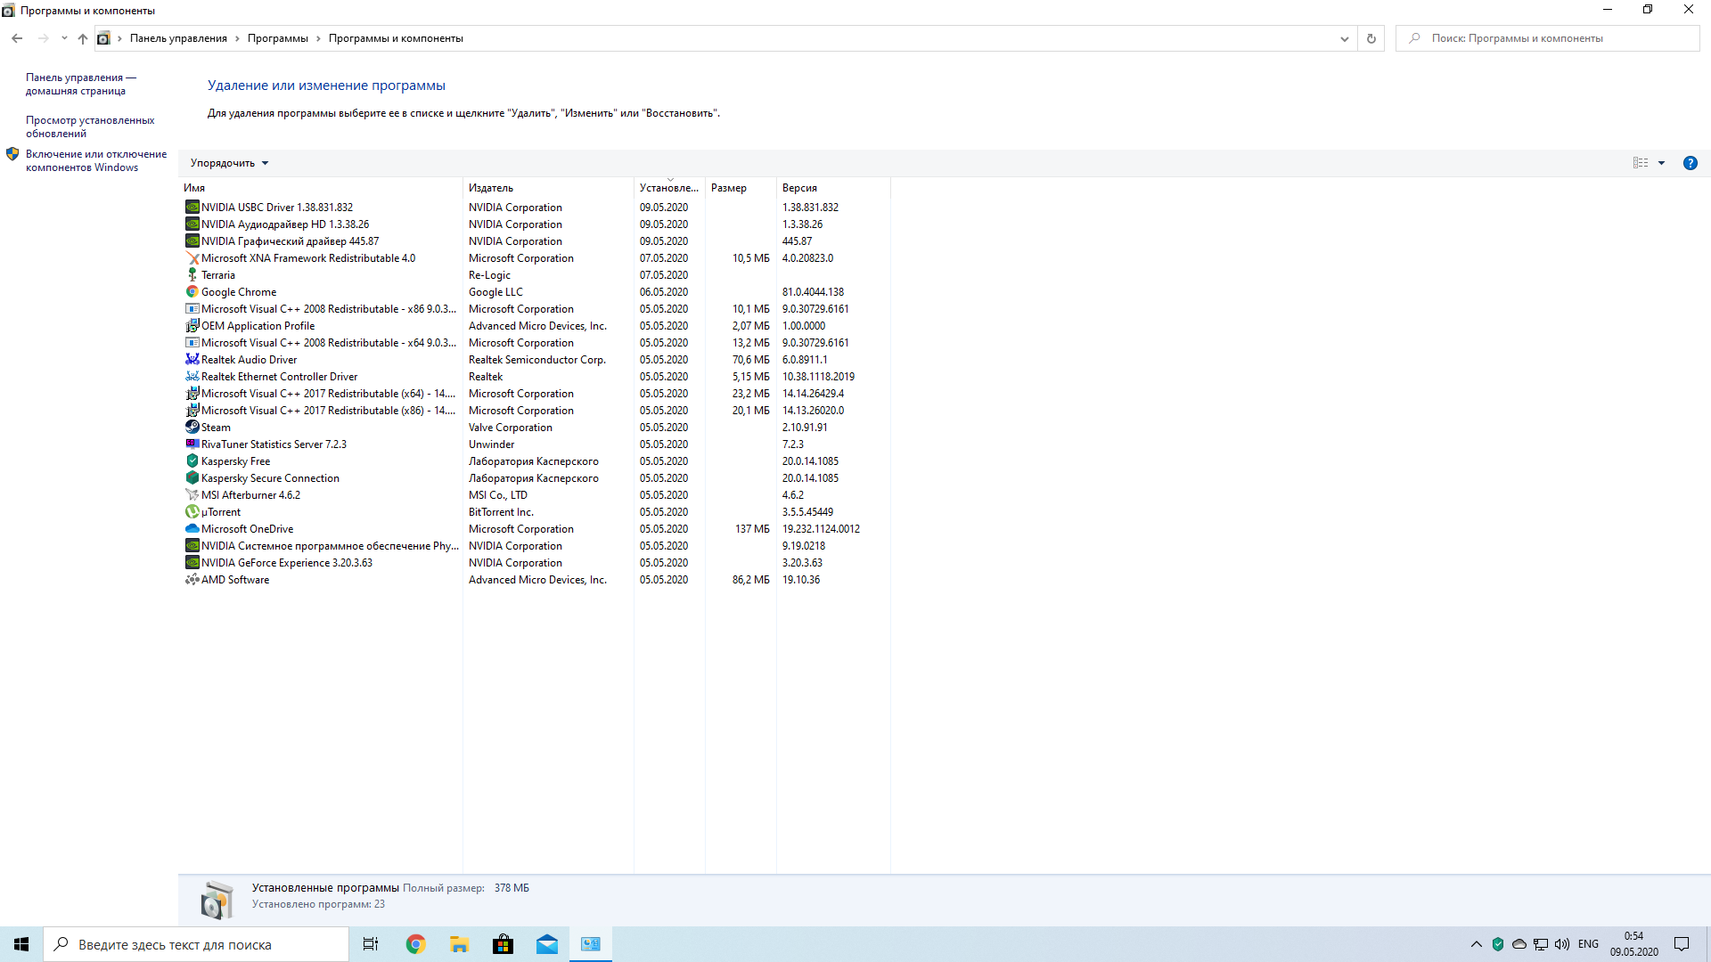Click the MSI Afterburner icon
Image resolution: width=1711 pixels, height=962 pixels.
(192, 494)
